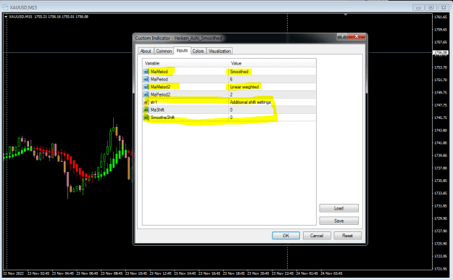Screen dimensions: 453x280
Task: Click the Save button
Action: click(338, 221)
